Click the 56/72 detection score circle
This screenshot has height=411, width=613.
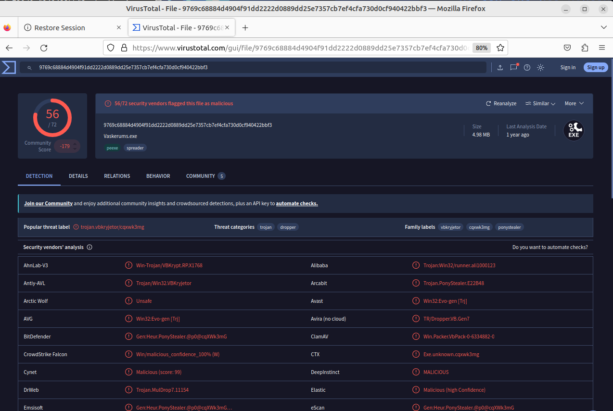52,118
